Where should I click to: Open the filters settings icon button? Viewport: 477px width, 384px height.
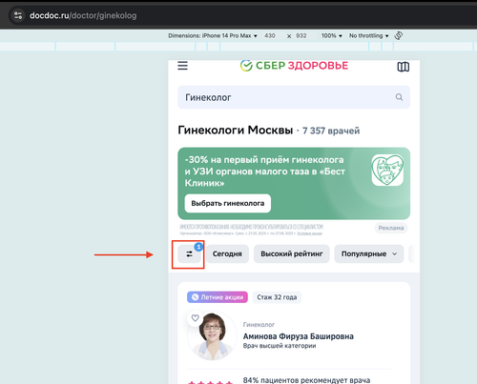tap(189, 253)
